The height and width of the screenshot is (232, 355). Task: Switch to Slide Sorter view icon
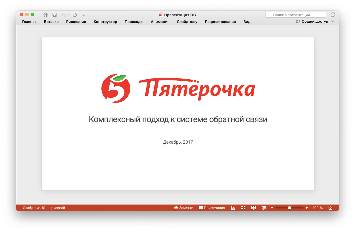click(x=243, y=208)
